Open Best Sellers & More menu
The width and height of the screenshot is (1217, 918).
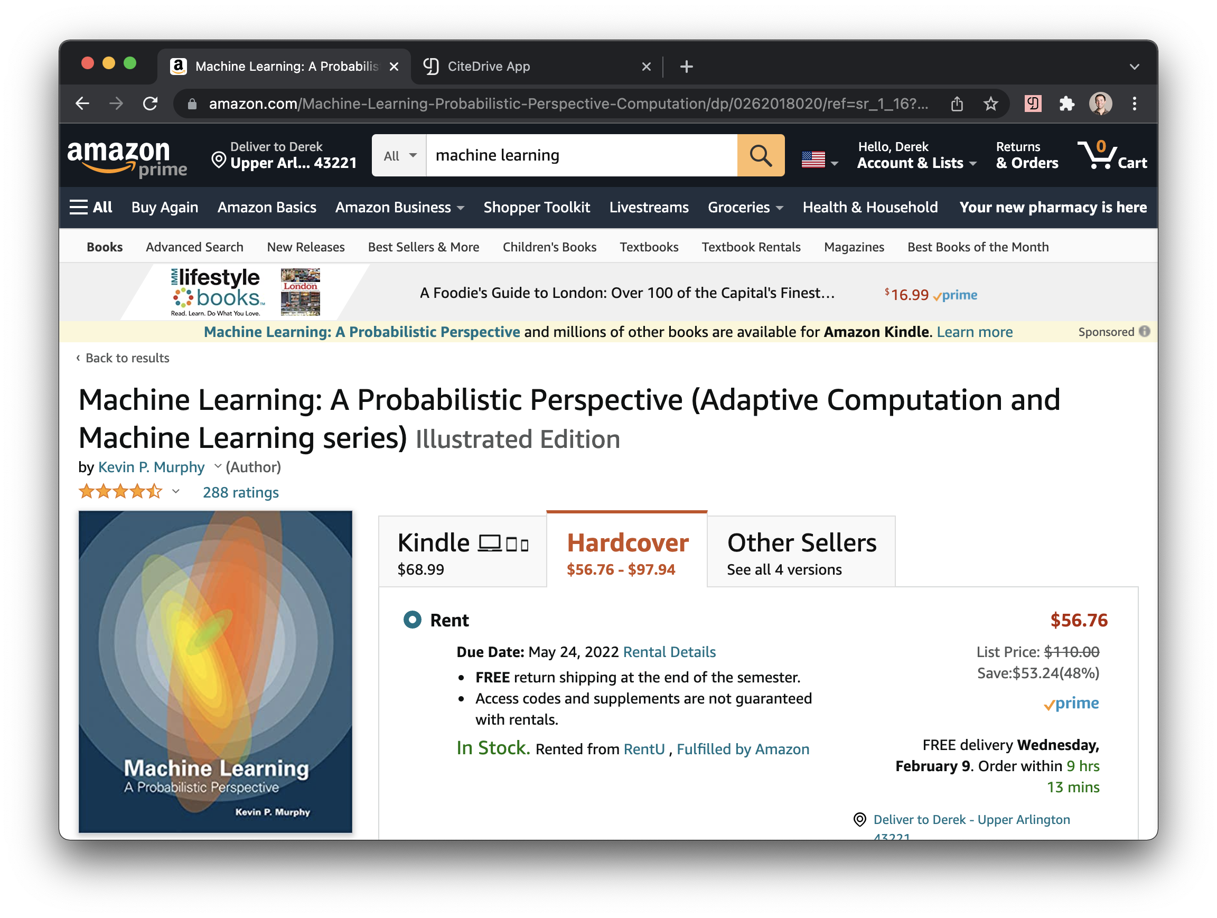click(x=423, y=248)
